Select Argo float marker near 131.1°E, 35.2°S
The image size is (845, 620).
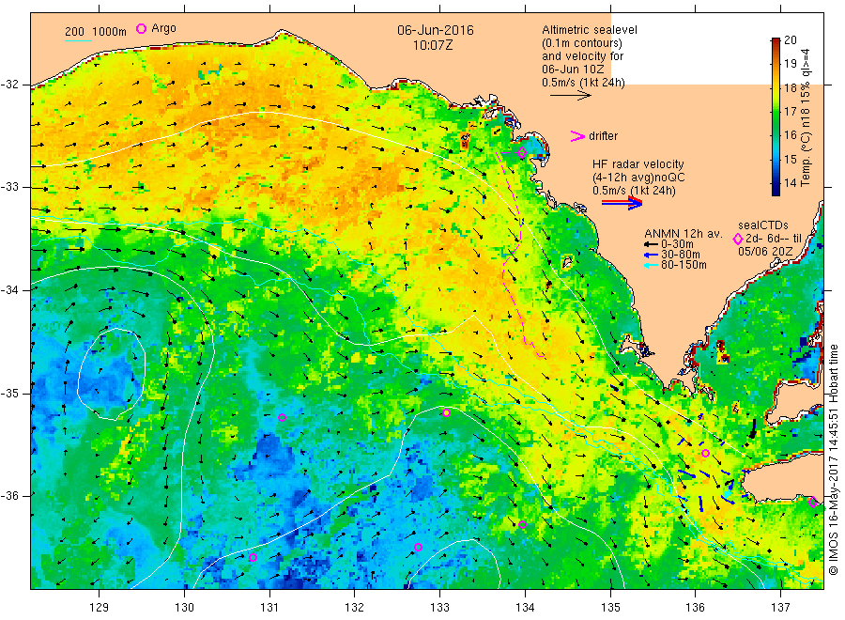click(x=282, y=417)
